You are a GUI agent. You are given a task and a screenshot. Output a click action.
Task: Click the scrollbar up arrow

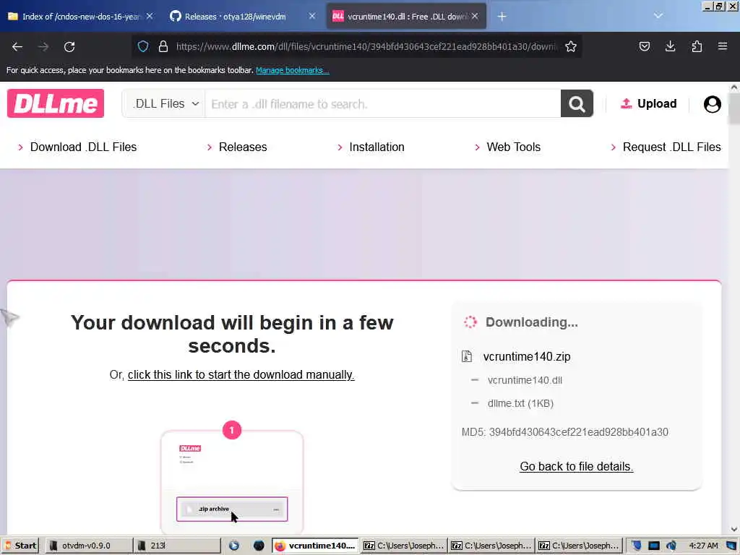click(x=734, y=87)
